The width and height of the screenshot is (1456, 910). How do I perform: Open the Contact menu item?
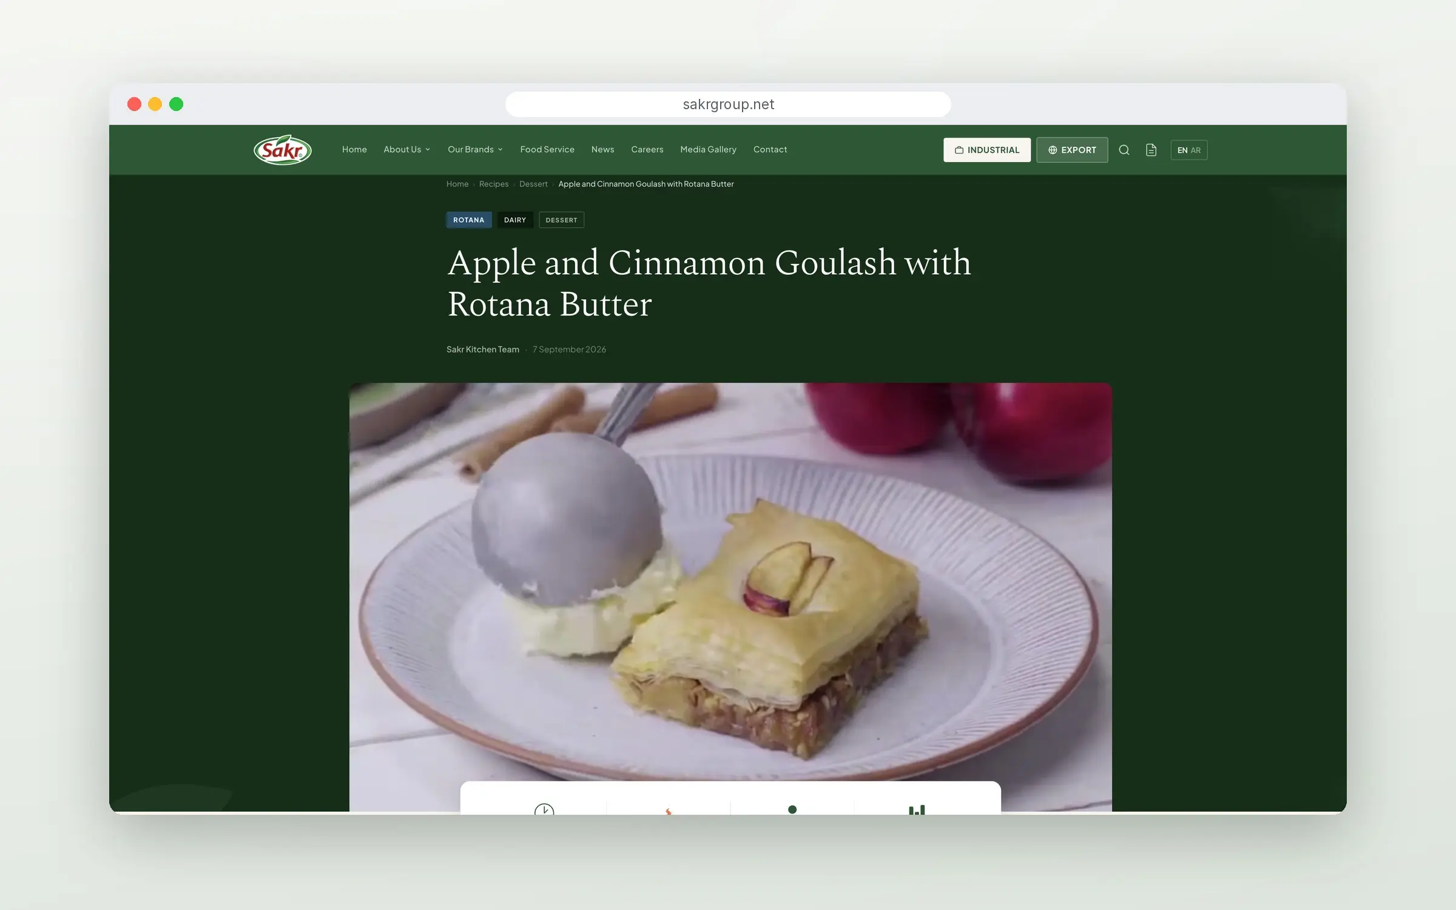[770, 149]
